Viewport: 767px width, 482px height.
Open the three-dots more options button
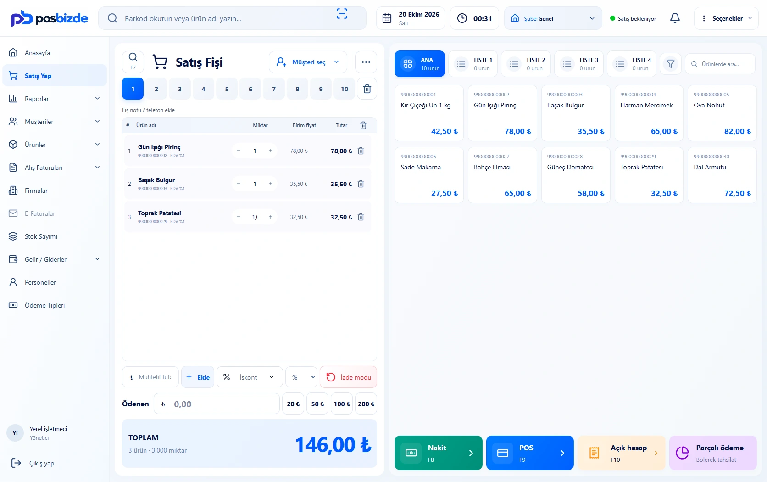click(x=366, y=62)
